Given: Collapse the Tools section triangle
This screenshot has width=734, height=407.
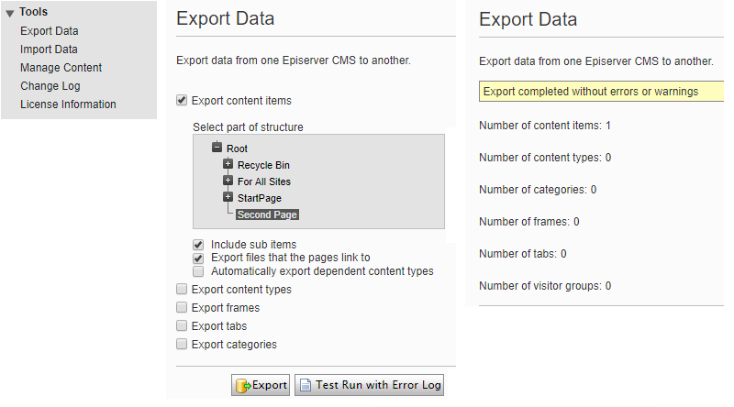Looking at the screenshot, I should [x=10, y=14].
